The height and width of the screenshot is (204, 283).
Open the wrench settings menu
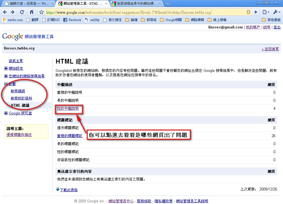(276, 12)
